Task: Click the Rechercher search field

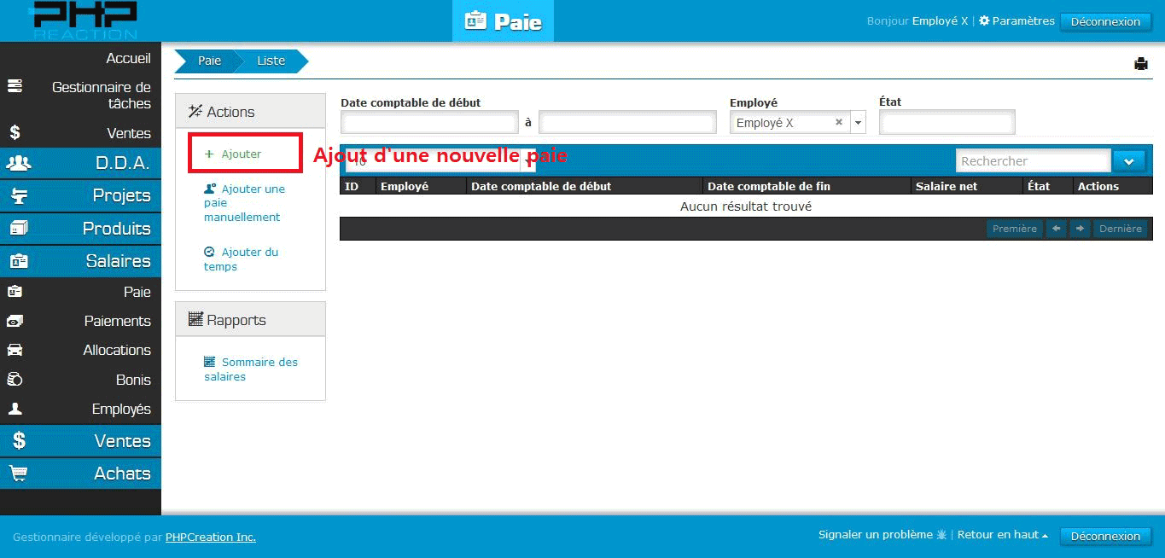Action: [x=1032, y=161]
